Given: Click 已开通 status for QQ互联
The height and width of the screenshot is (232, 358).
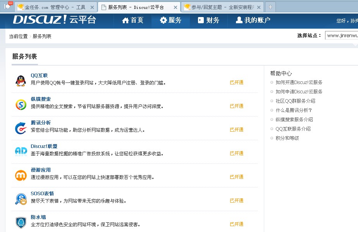Looking at the screenshot, I should coord(236,82).
